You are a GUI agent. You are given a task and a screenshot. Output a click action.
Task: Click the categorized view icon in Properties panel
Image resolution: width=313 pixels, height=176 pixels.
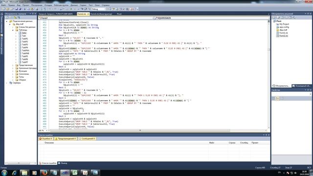tap(274, 98)
